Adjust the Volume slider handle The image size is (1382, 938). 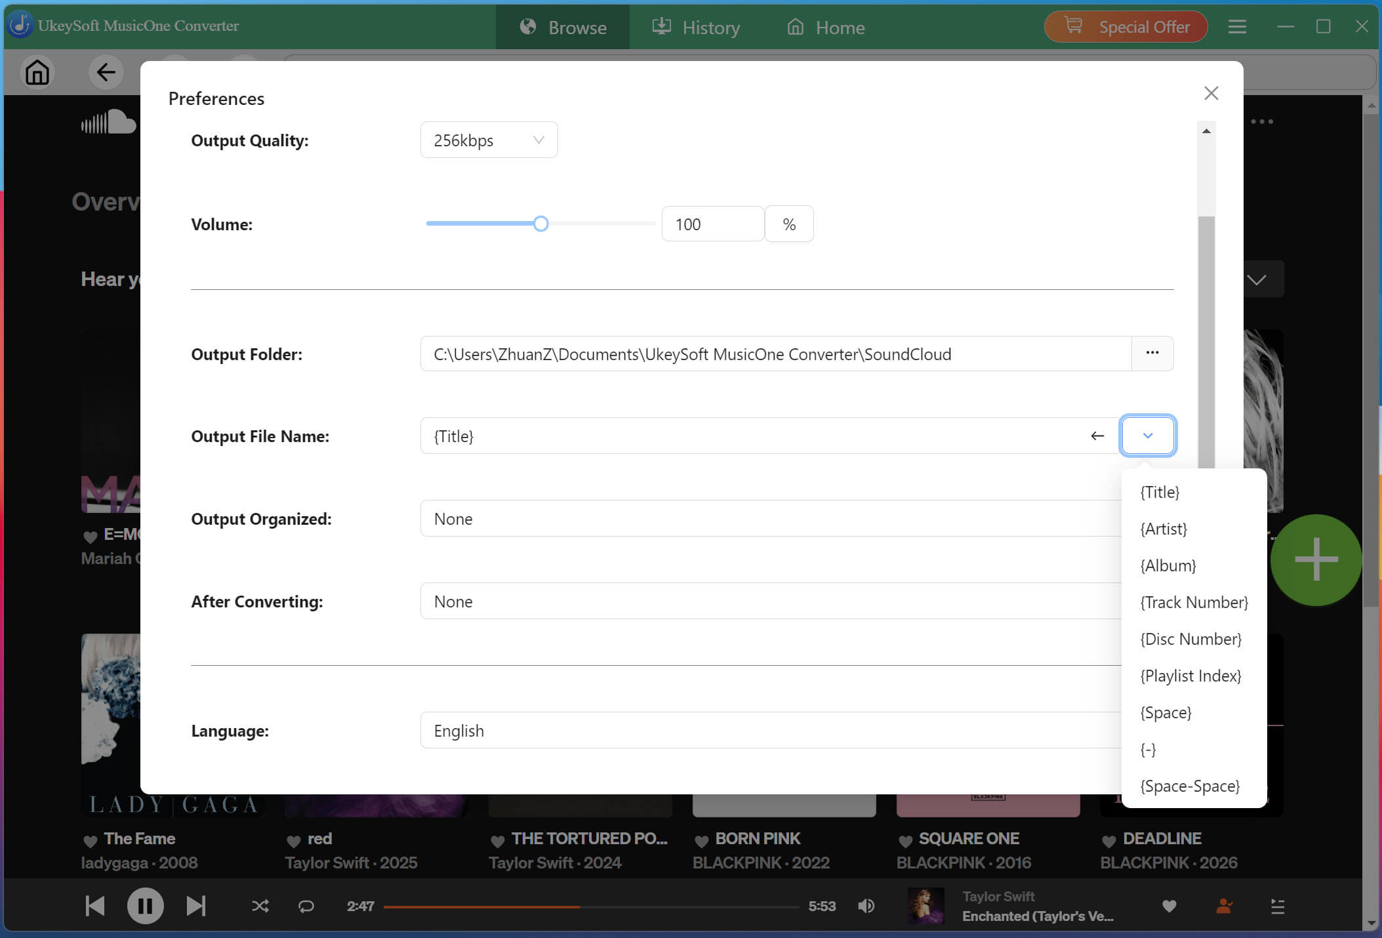click(540, 224)
